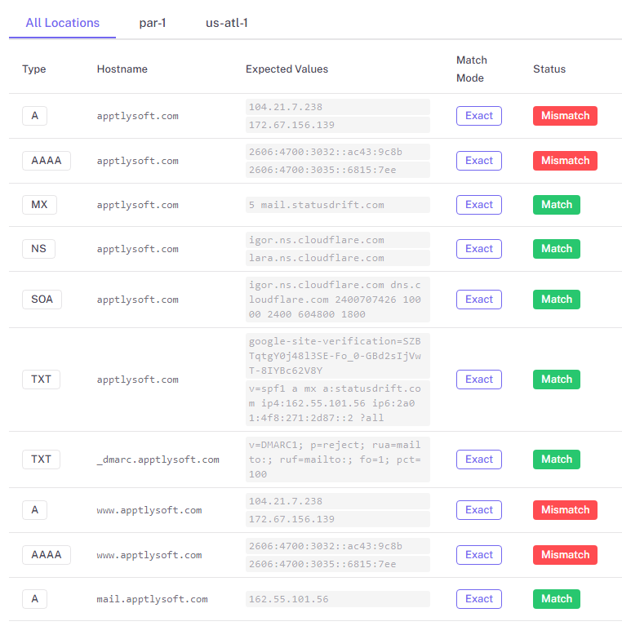The image size is (622, 626).
Task: Click Exact match mode in SOA row
Action: (x=478, y=300)
